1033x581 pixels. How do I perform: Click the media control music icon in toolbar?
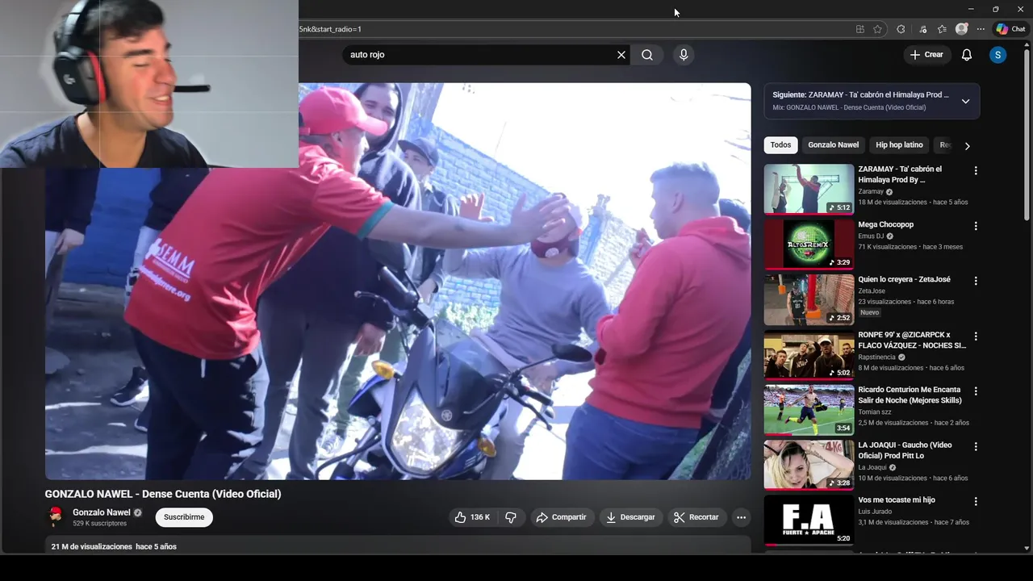click(922, 29)
